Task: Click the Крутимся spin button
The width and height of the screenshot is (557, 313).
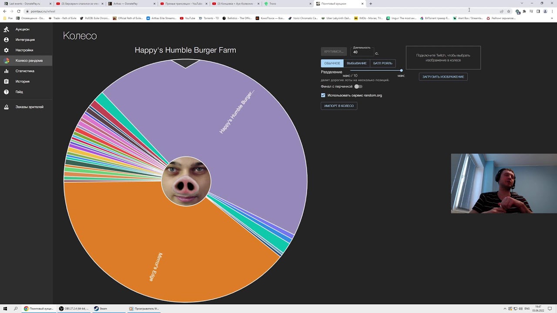Action: point(334,51)
